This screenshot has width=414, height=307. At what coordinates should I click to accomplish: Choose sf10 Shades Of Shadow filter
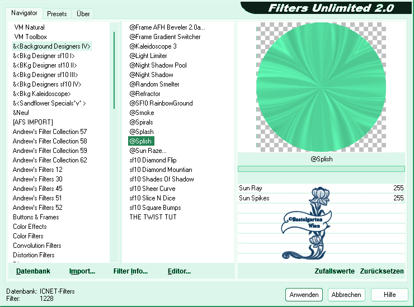click(162, 179)
